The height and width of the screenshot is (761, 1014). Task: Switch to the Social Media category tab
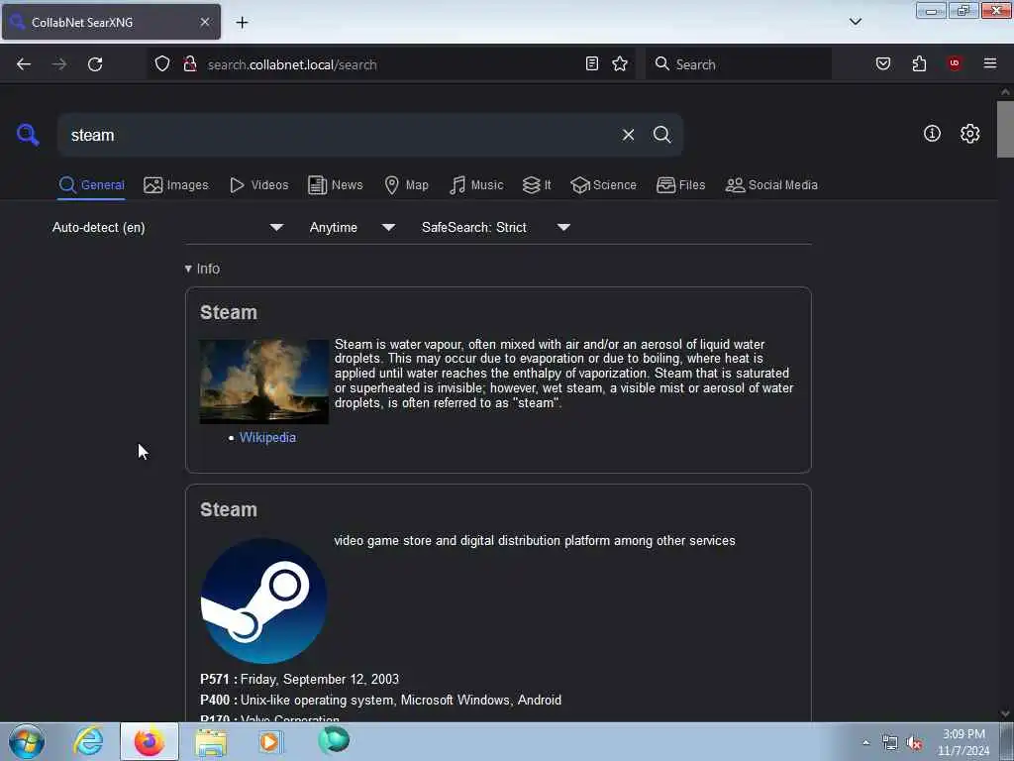[771, 185]
